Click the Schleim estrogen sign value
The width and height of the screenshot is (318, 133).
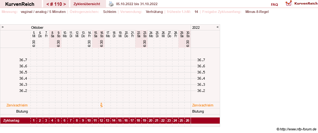pos(110,12)
